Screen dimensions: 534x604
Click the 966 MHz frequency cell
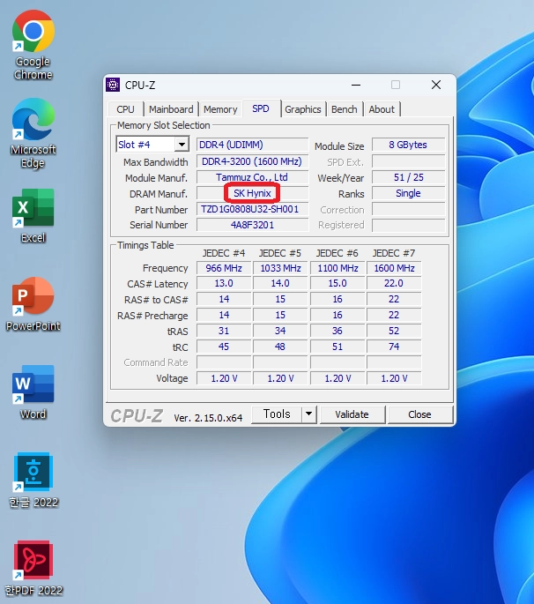click(224, 268)
